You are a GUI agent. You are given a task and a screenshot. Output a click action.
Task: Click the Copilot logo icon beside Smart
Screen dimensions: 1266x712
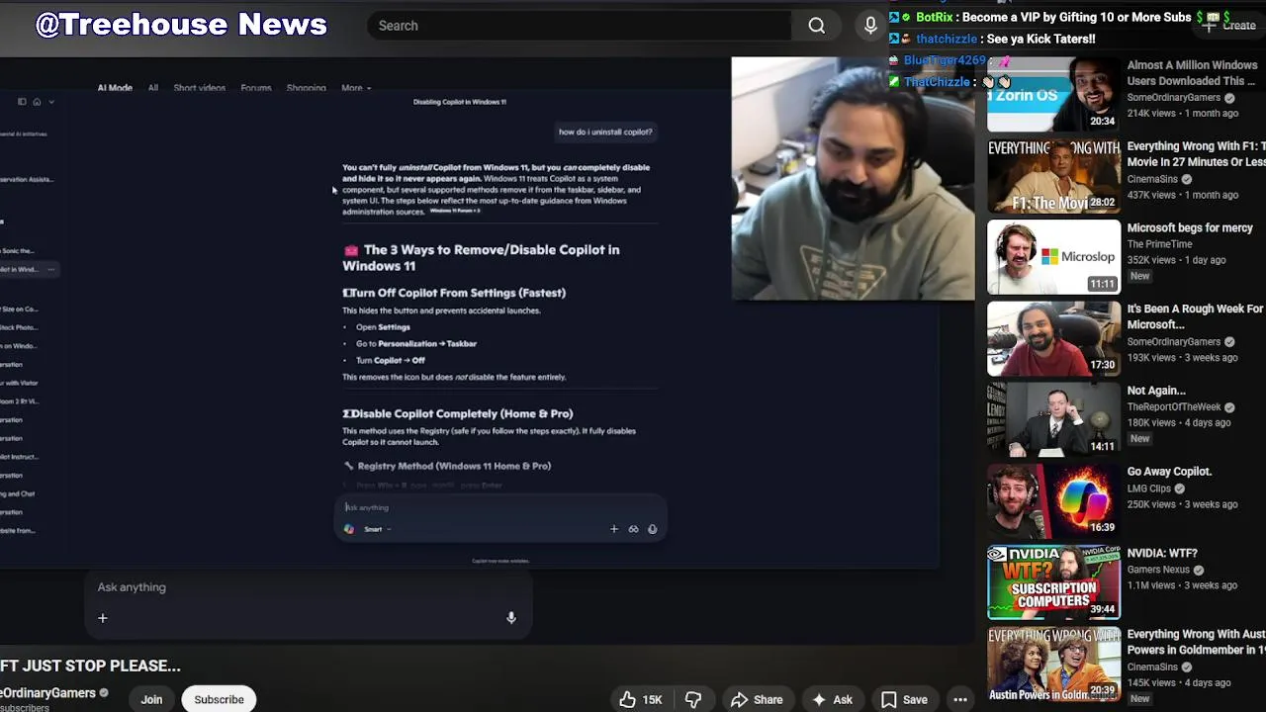(x=349, y=529)
